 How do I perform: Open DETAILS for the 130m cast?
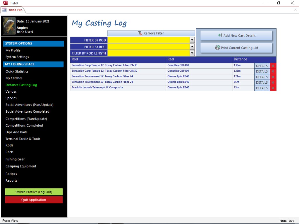coord(262,66)
